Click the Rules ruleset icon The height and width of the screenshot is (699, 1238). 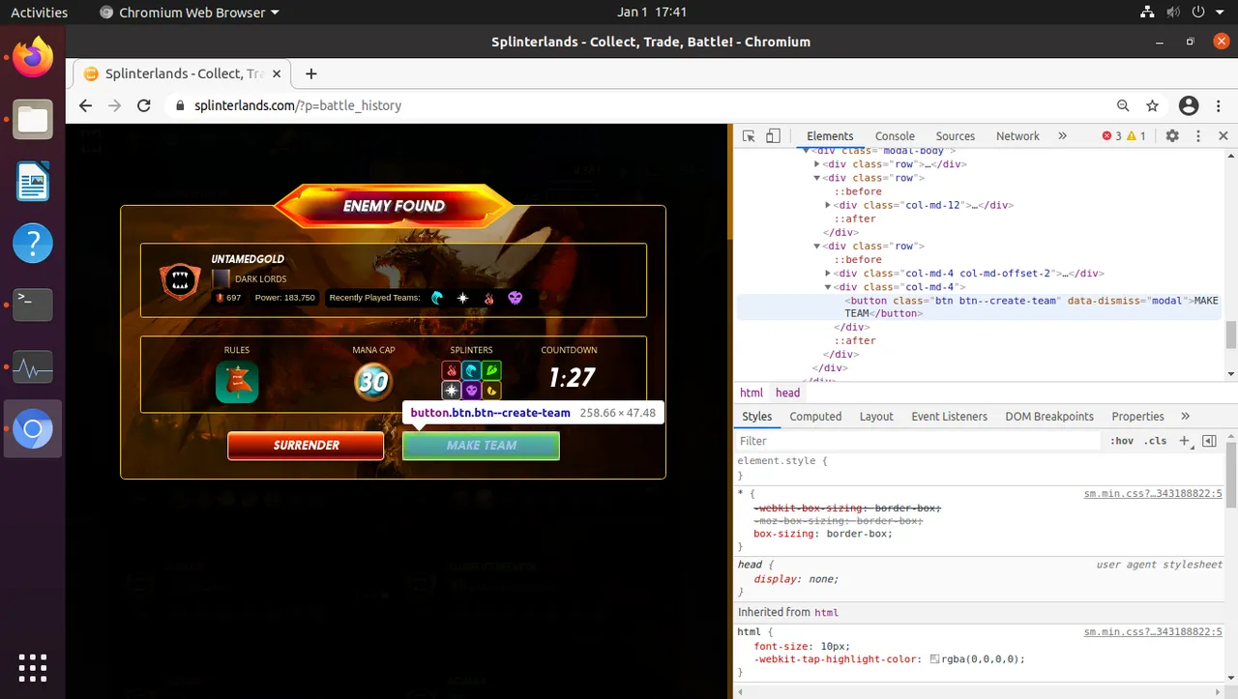tap(237, 382)
